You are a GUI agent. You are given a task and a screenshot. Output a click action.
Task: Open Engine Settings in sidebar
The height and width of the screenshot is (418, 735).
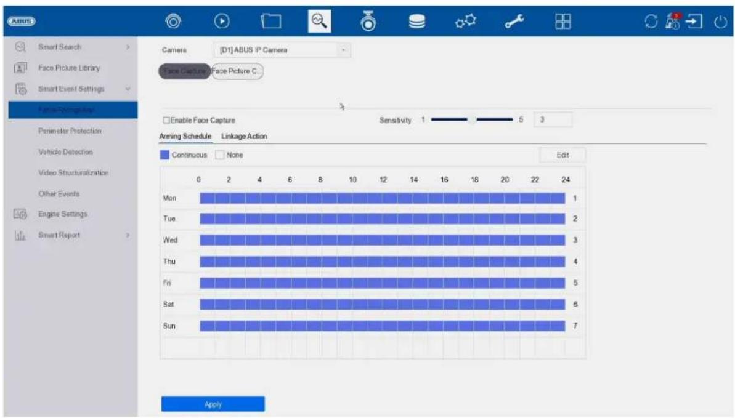(x=63, y=214)
